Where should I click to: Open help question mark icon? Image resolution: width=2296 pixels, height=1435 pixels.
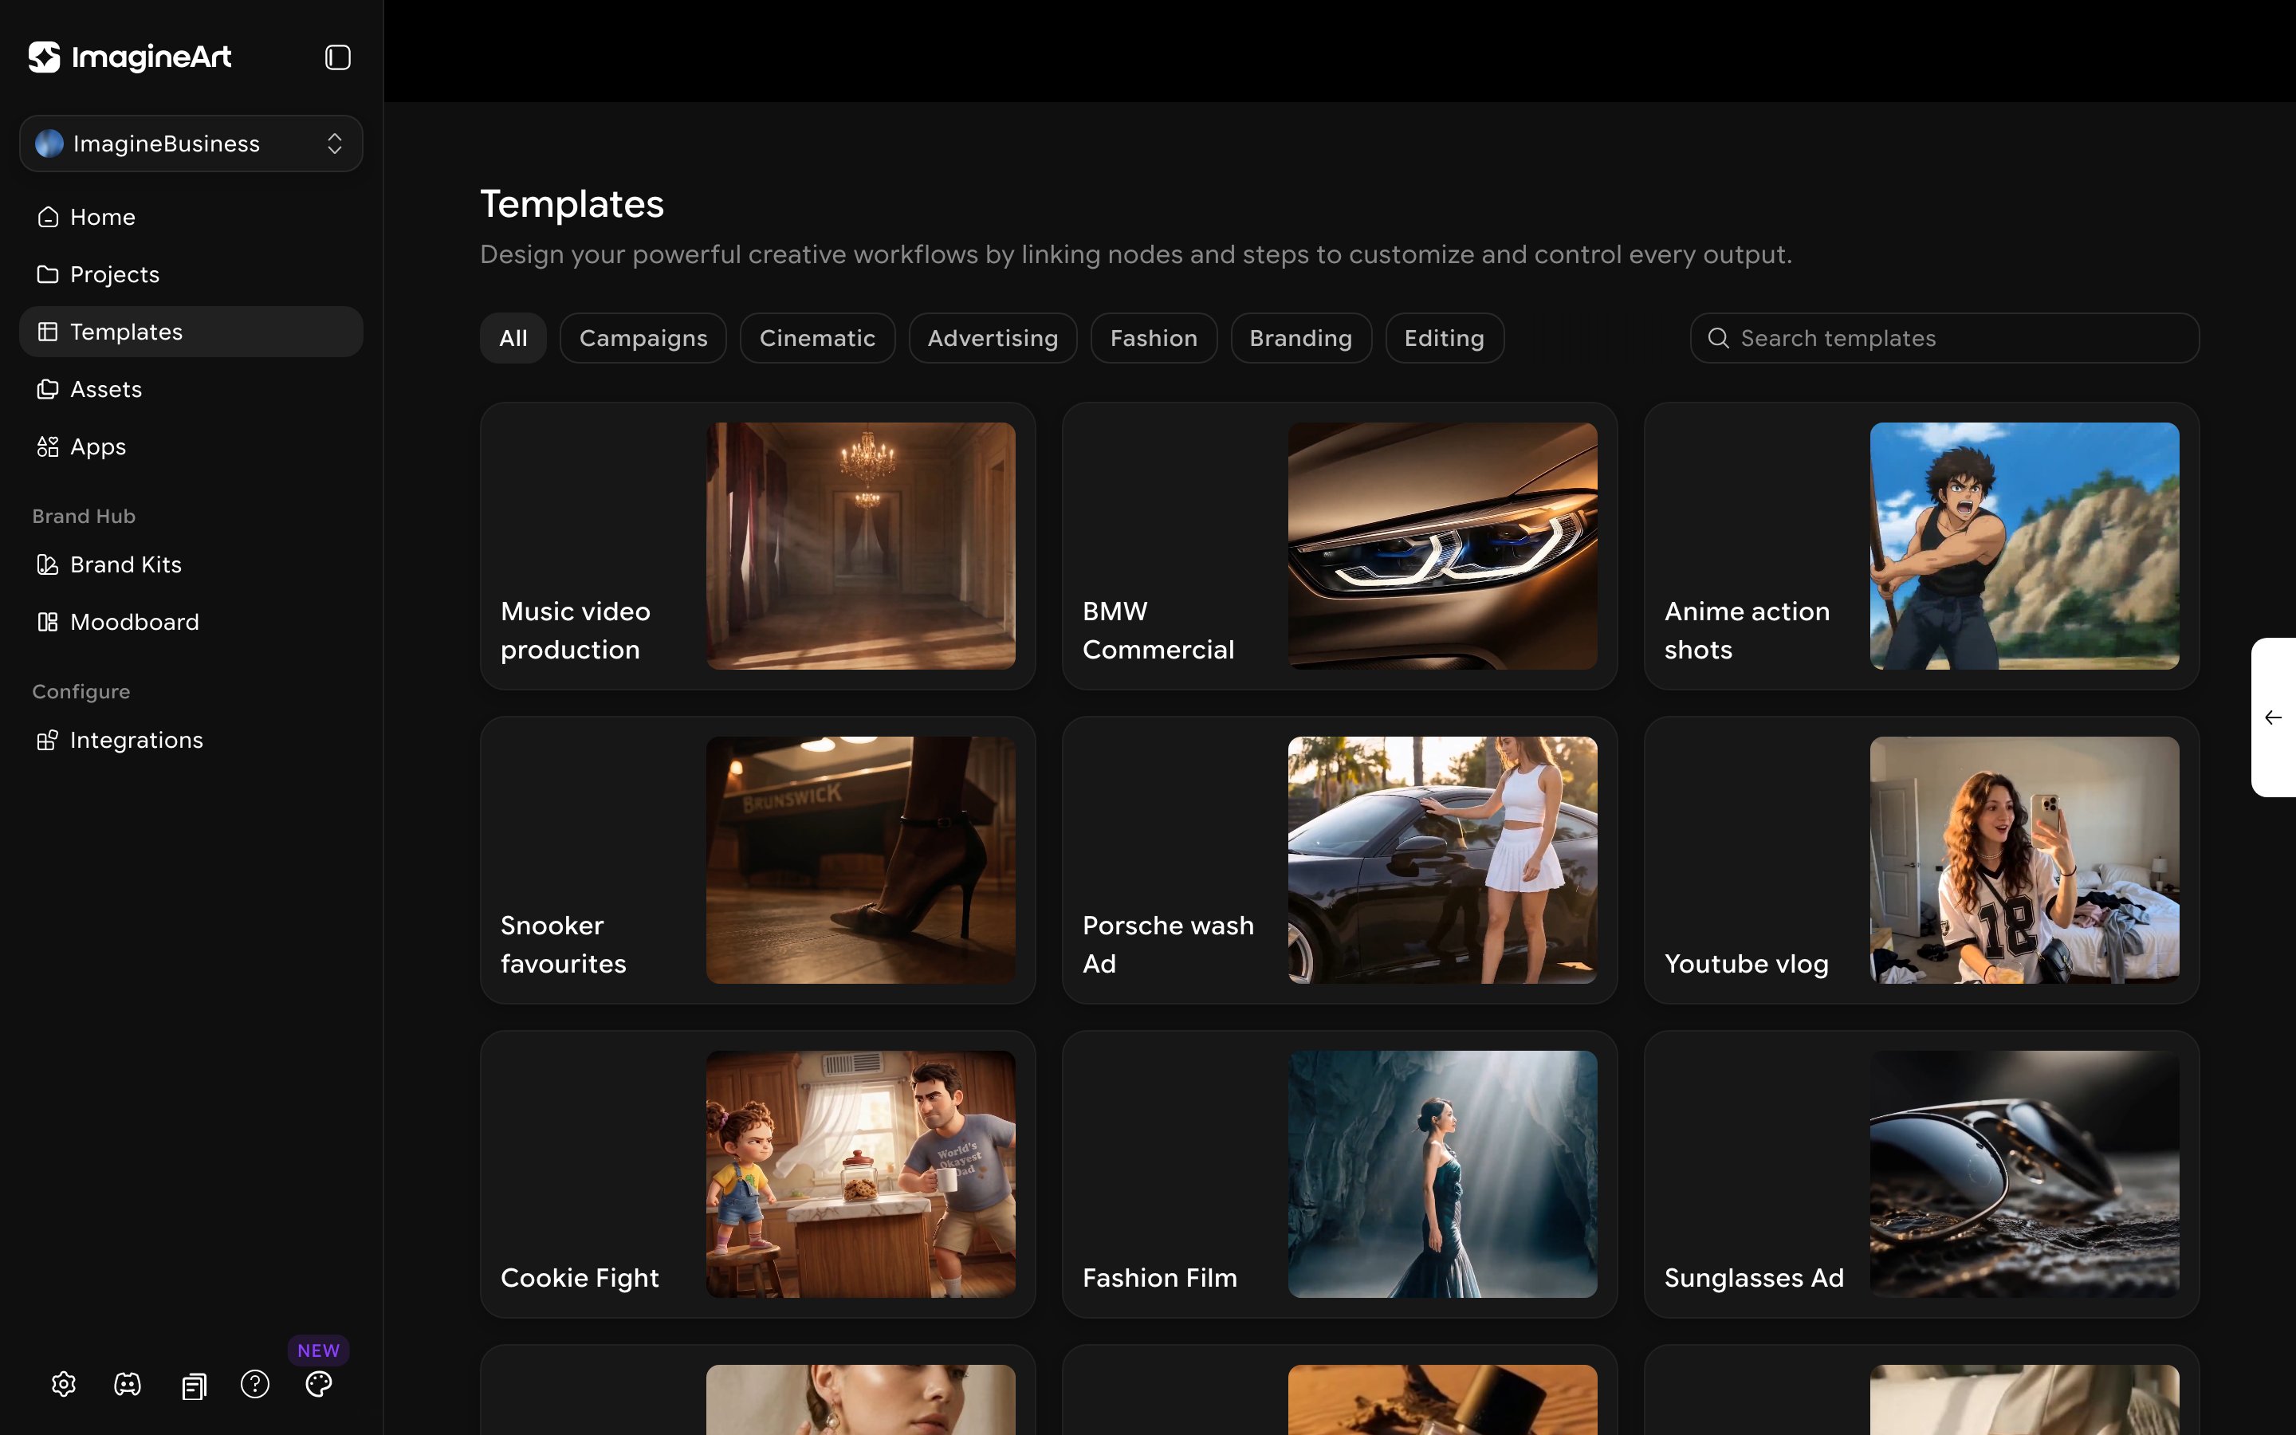pos(255,1384)
